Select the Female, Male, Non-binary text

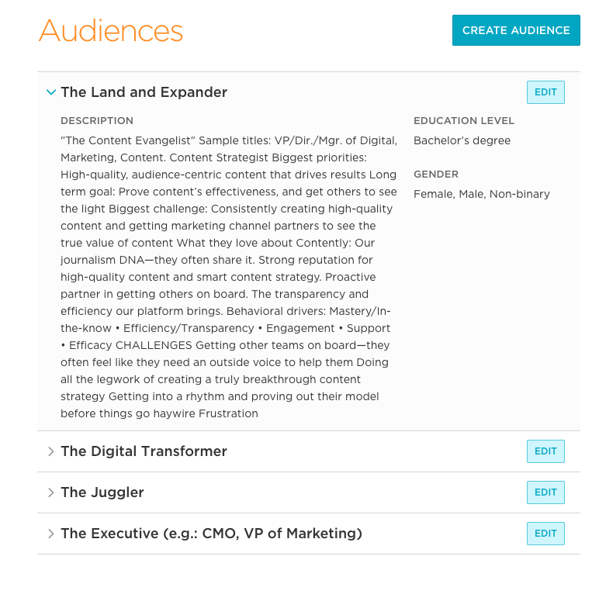[481, 195]
